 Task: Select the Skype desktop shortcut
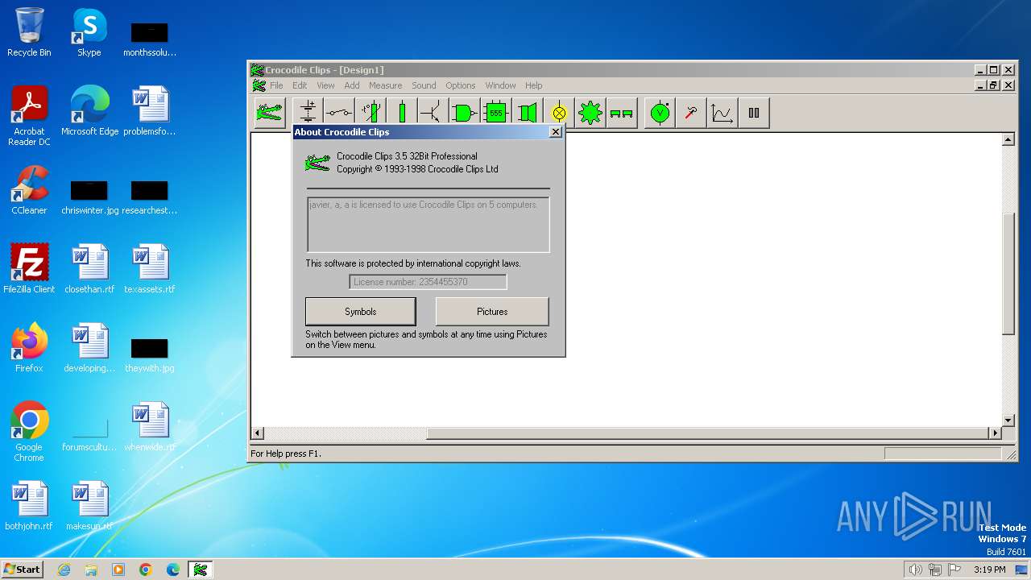point(89,33)
